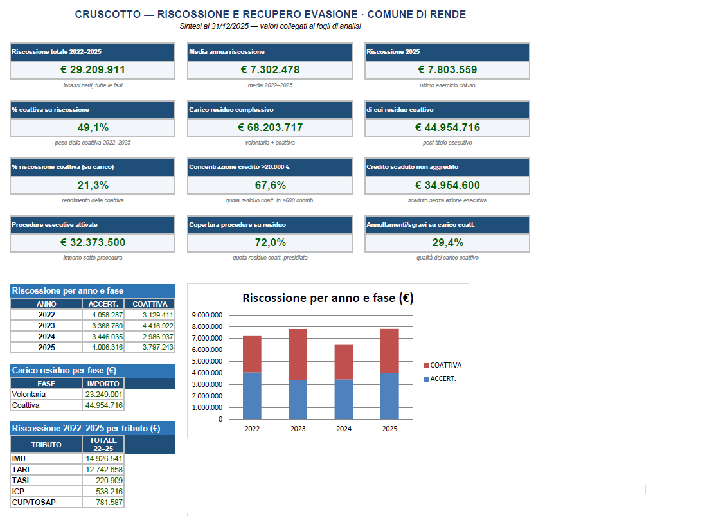Click value € 68.203.717
This screenshot has width=705, height=516.
pyautogui.click(x=270, y=127)
